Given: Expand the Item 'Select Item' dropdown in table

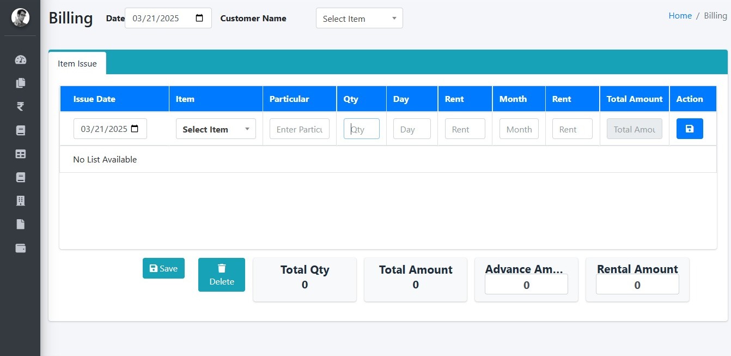Looking at the screenshot, I should tap(216, 129).
